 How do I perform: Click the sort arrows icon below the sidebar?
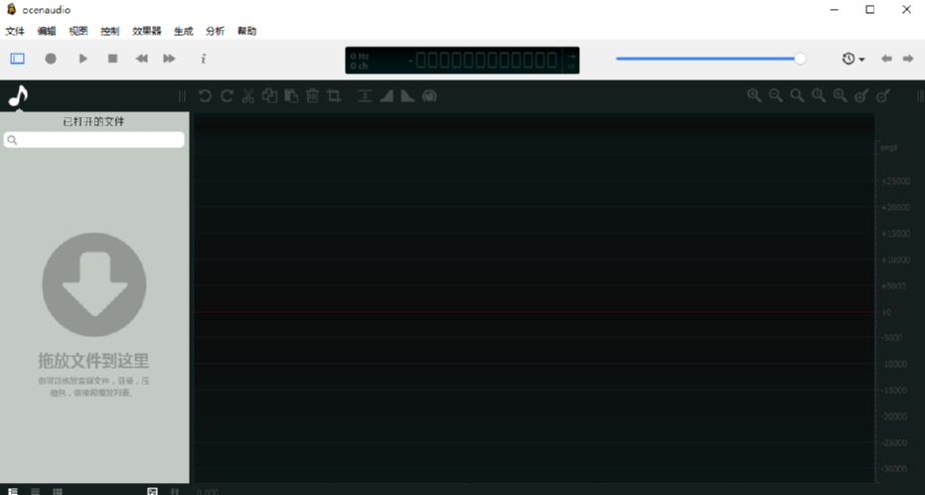point(175,491)
